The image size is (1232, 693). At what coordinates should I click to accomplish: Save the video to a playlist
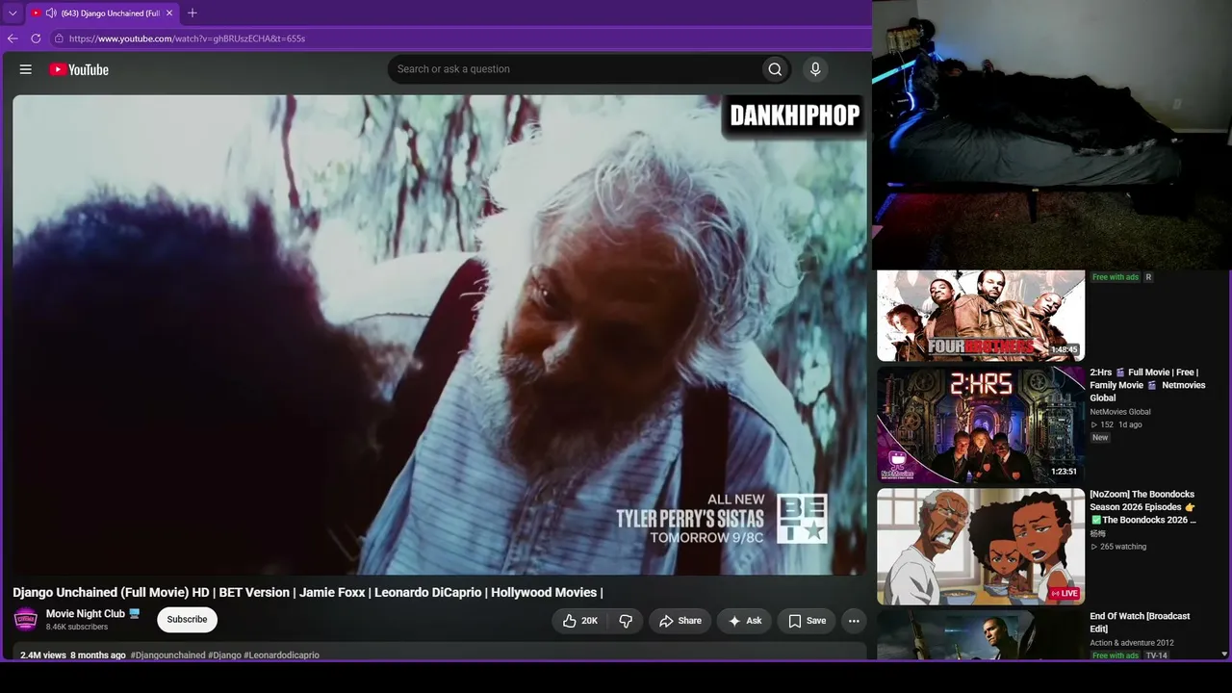tap(807, 621)
